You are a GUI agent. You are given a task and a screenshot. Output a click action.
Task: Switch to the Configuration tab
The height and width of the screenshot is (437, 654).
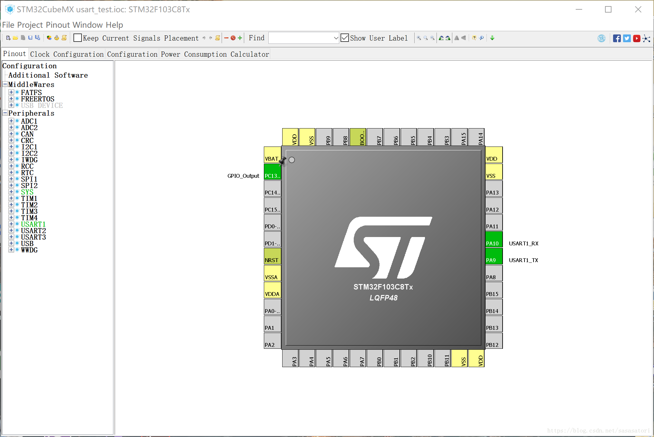(132, 54)
